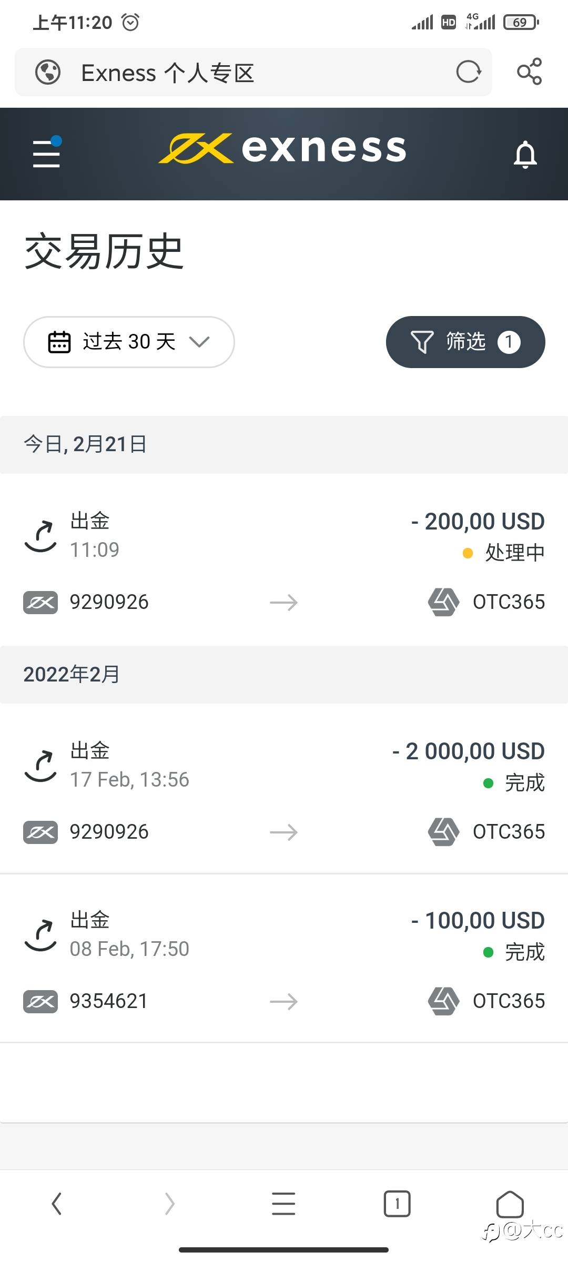
Task: Open the hamburger menu in Exness header
Action: [46, 153]
